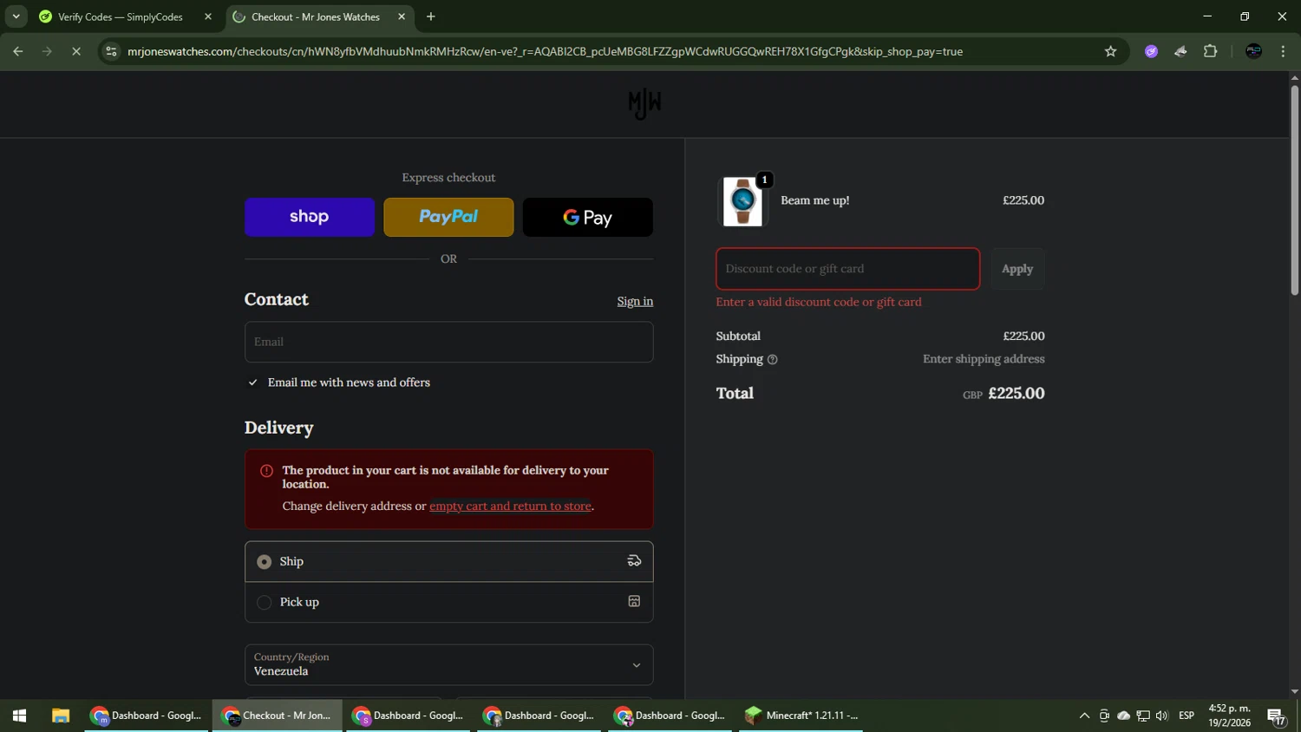Click the delivery truck icon in Ship row
The image size is (1301, 732).
tap(634, 561)
